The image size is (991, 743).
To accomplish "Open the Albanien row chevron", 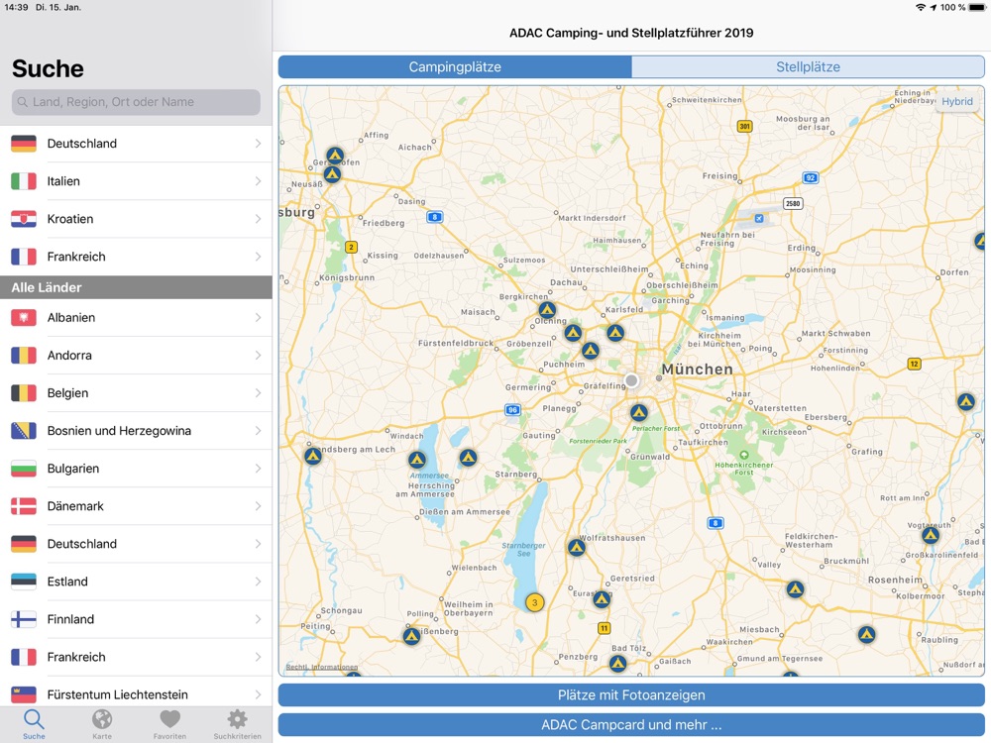I will (258, 317).
